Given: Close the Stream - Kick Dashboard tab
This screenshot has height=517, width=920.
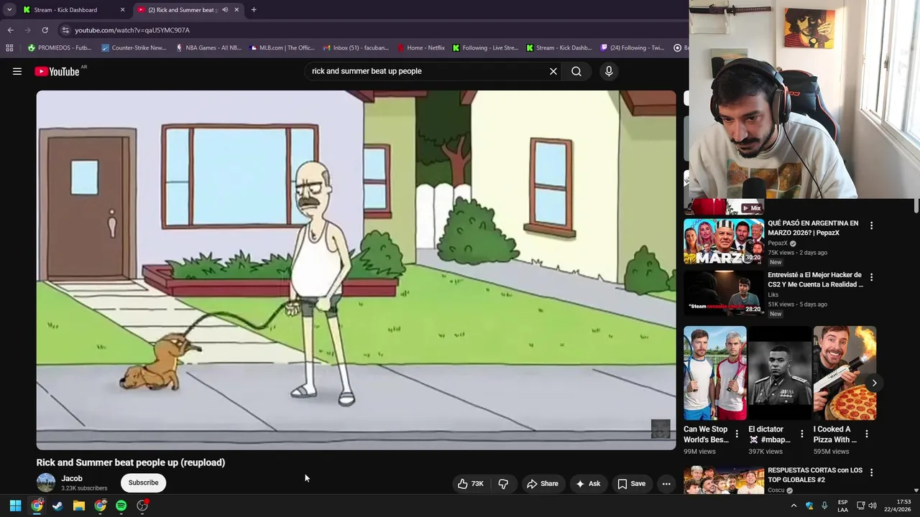Looking at the screenshot, I should [x=122, y=9].
